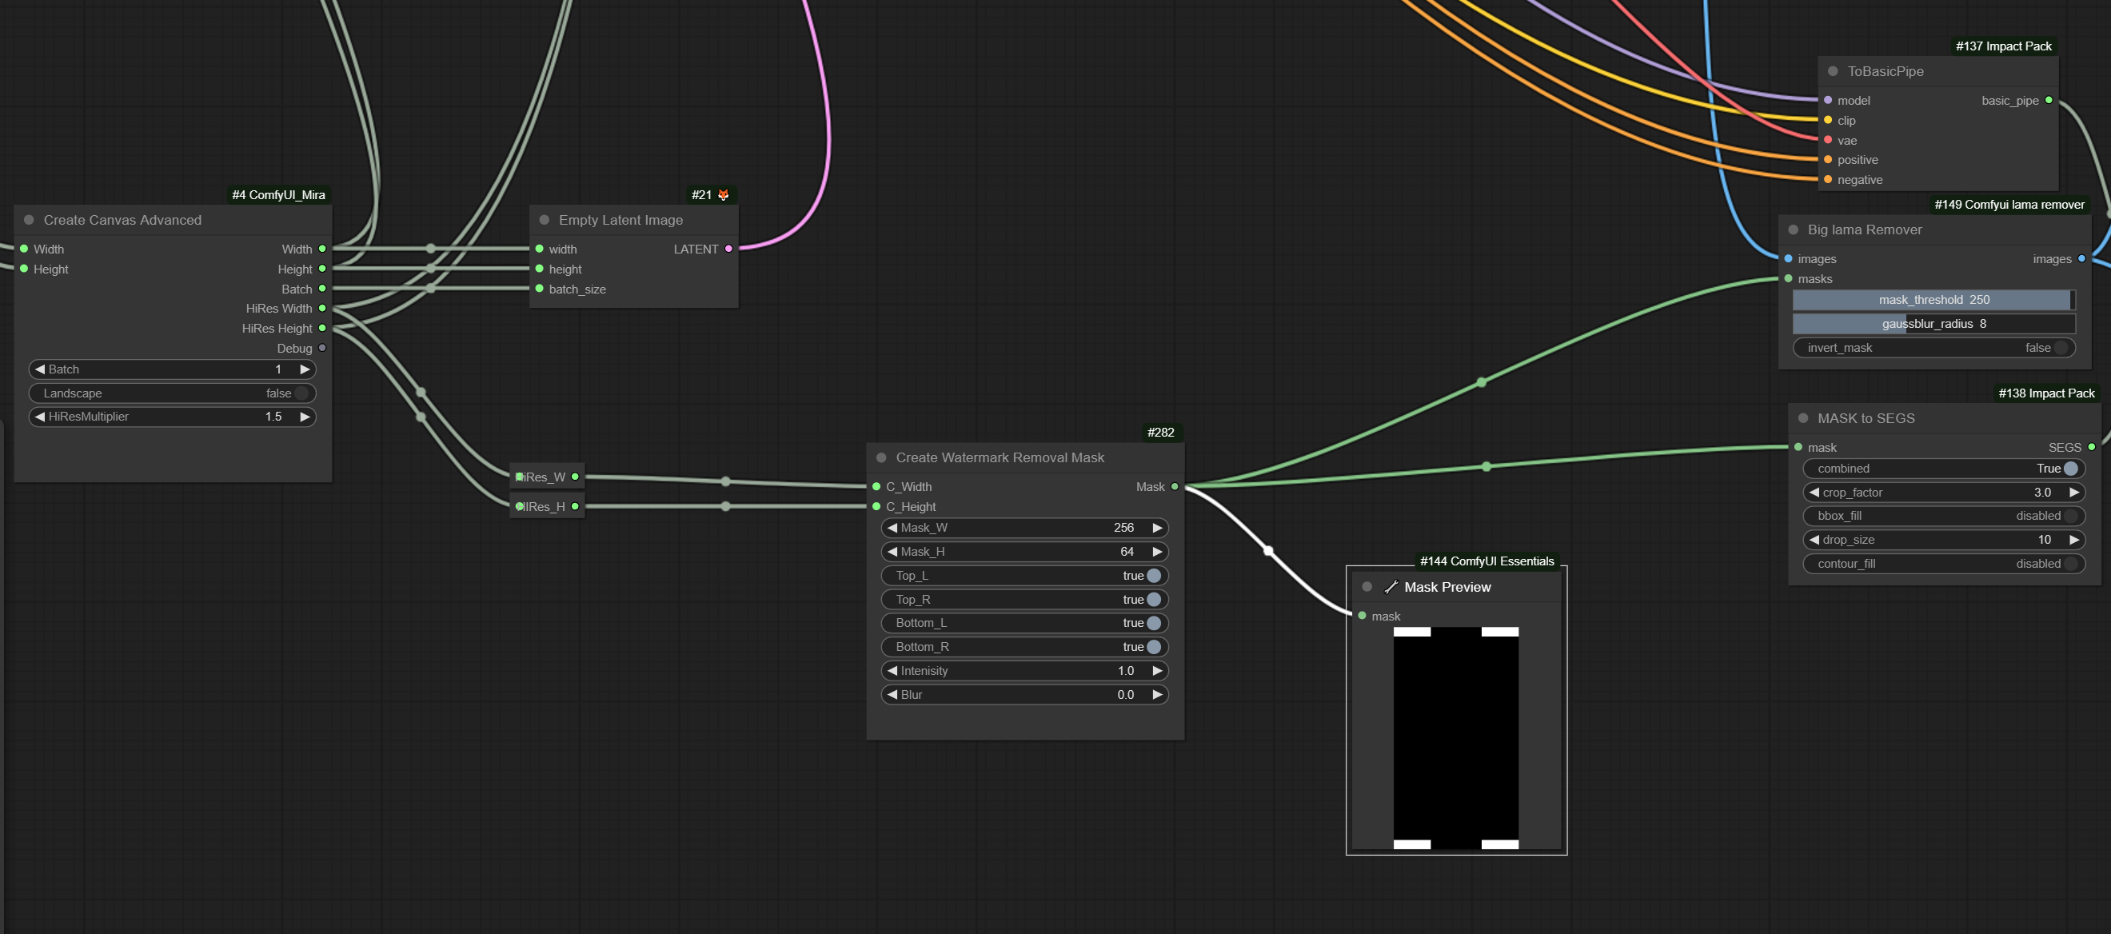Viewport: 2111px width, 934px height.
Task: Decrease Mask_H with left arrow
Action: (892, 552)
